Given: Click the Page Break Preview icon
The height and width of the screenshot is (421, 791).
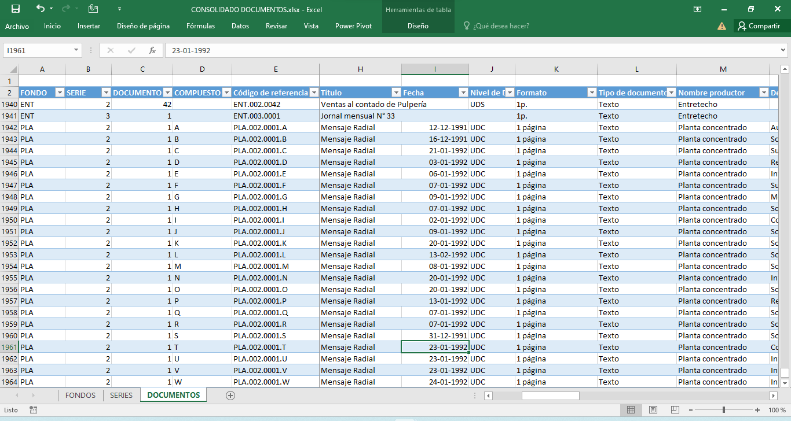Looking at the screenshot, I should pyautogui.click(x=674, y=410).
